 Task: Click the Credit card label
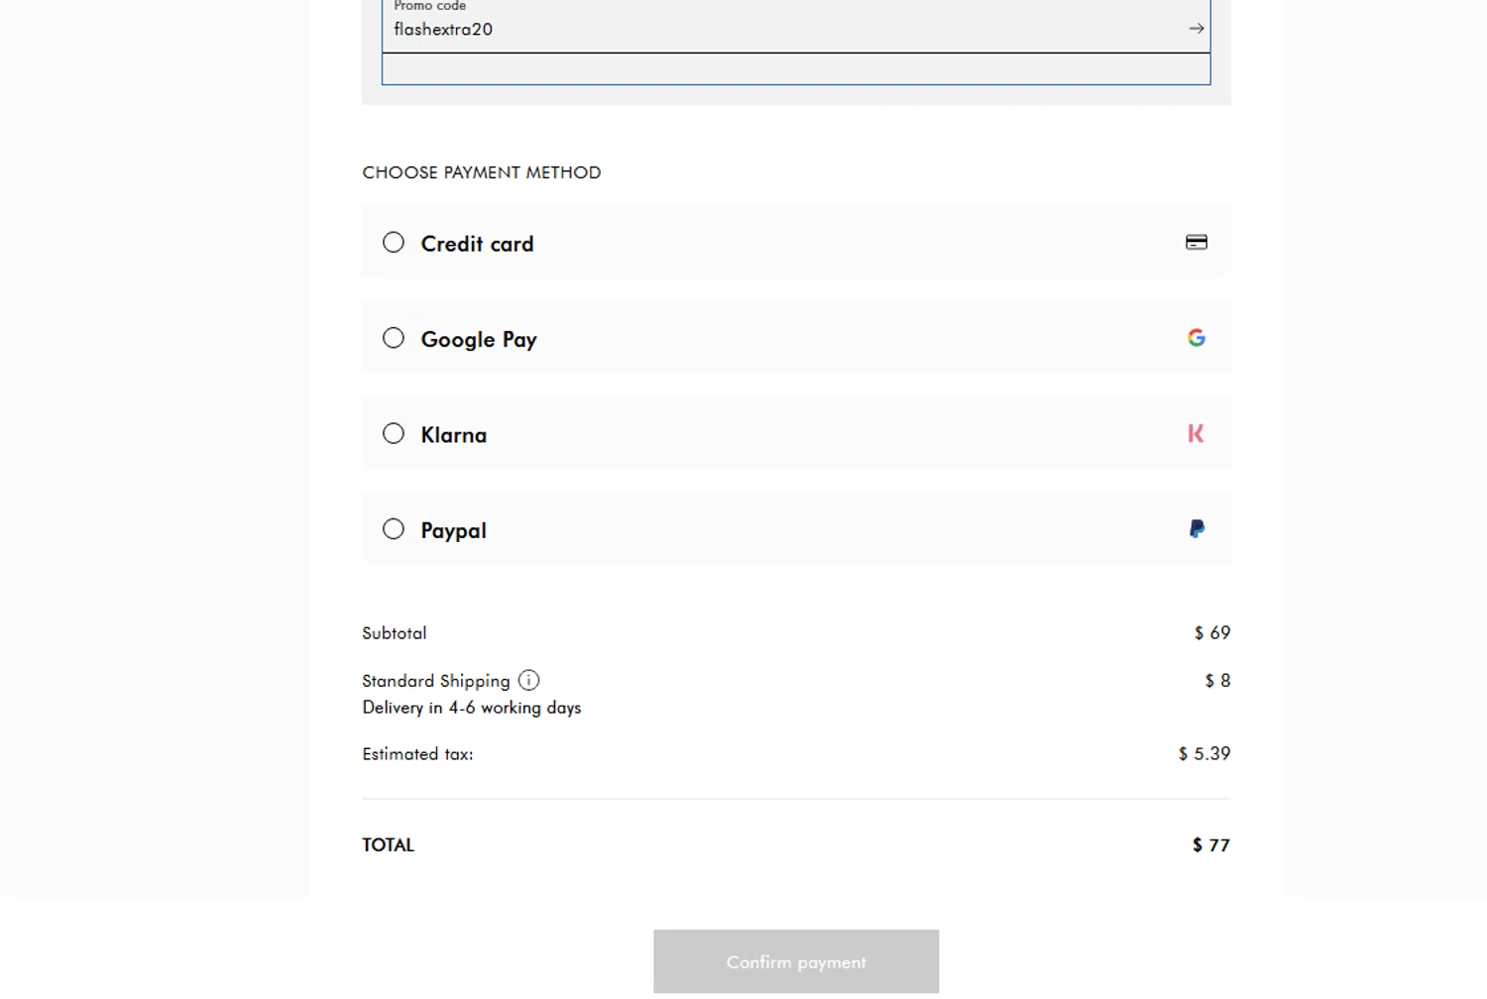477,244
